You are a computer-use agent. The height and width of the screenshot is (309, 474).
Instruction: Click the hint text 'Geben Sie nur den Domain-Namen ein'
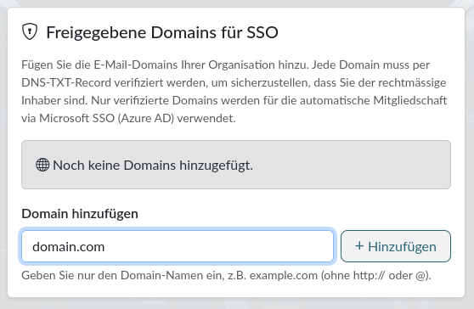122,276
